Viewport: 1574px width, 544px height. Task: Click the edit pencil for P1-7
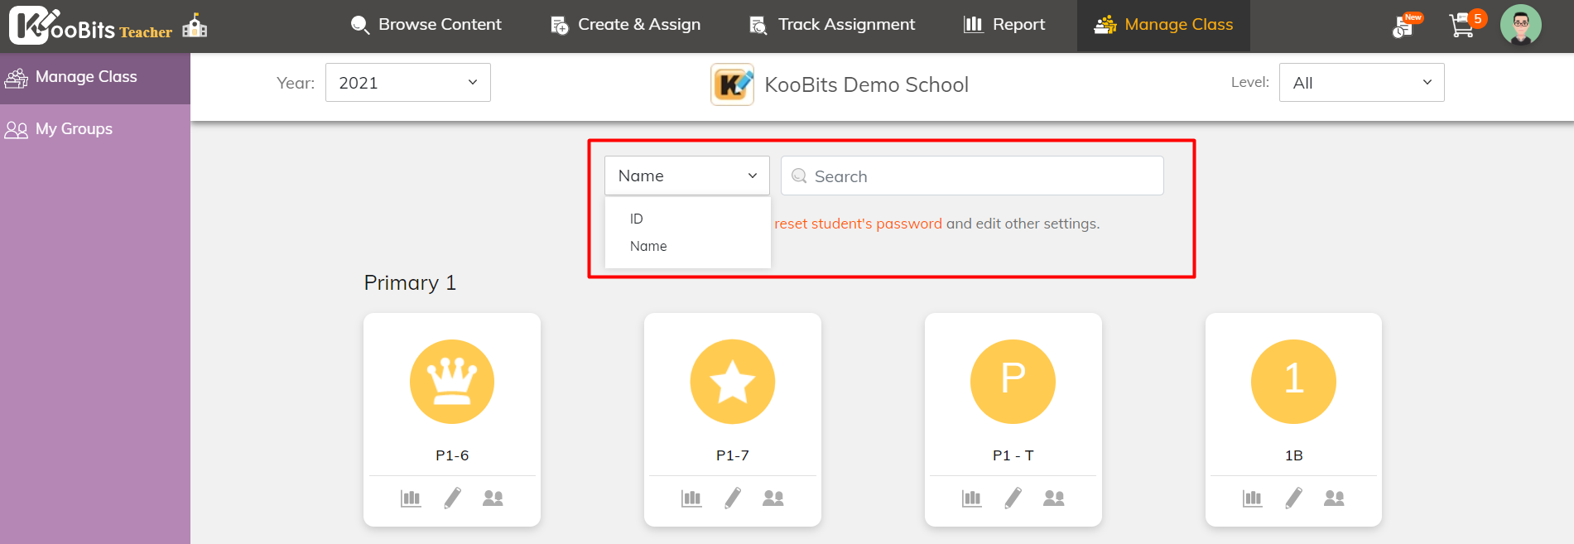pyautogui.click(x=733, y=498)
